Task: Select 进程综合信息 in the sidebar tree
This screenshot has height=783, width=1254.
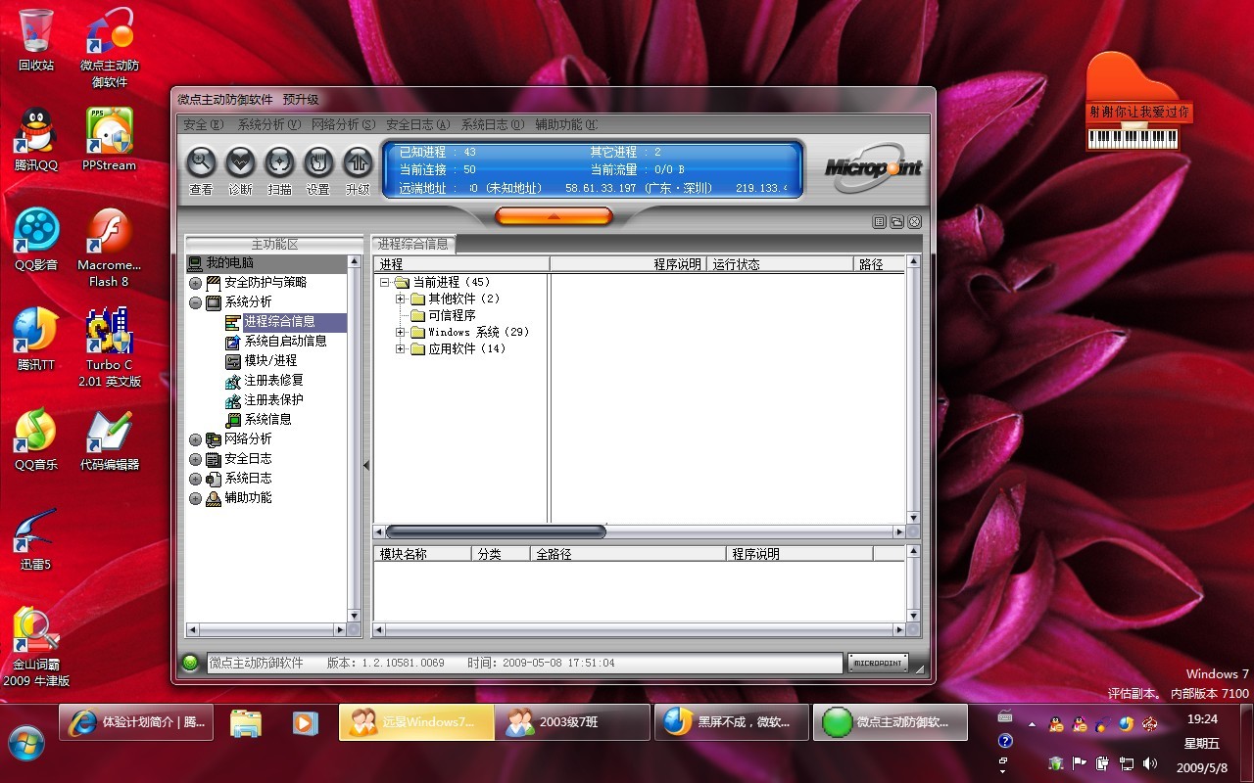Action: (280, 322)
